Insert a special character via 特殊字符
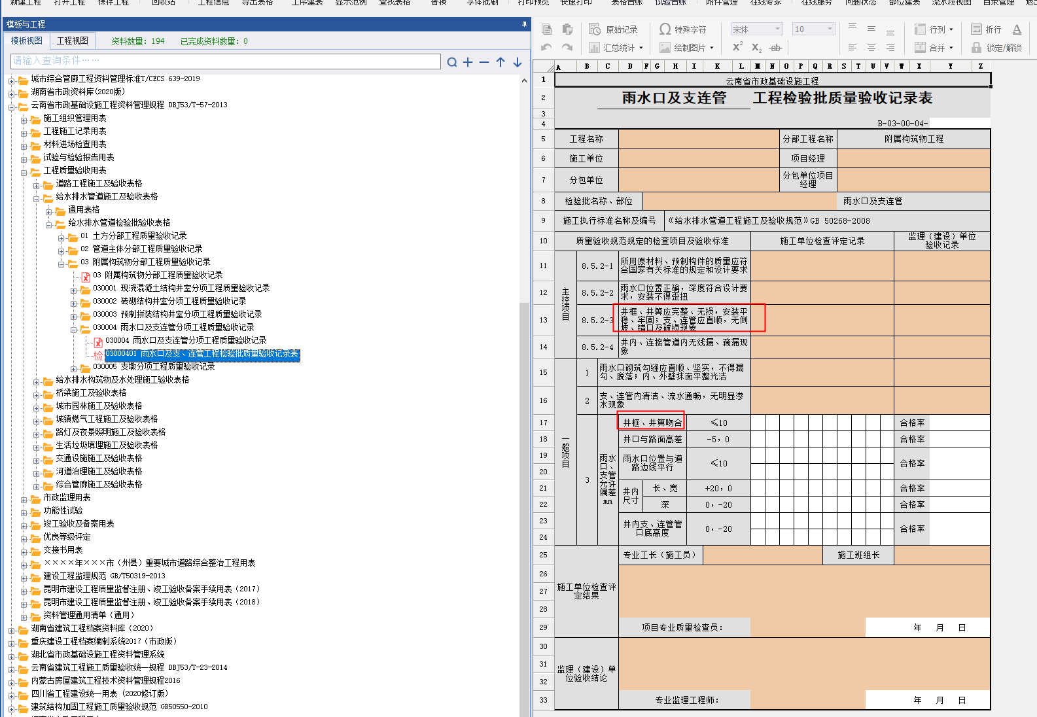The width and height of the screenshot is (1037, 717). pos(683,29)
